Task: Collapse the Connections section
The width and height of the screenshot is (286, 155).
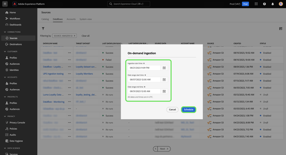Action: 5,32
